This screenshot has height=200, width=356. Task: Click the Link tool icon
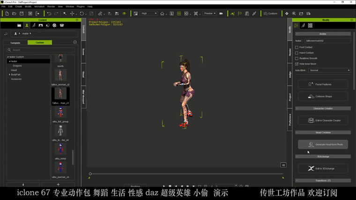pyautogui.click(x=100, y=14)
